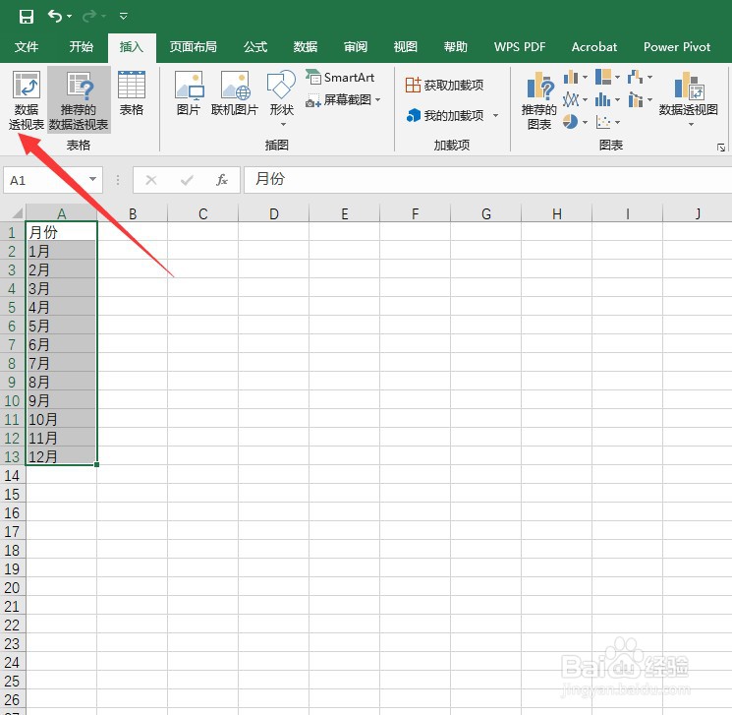This screenshot has height=715, width=732.
Task: Insert a 表格 table
Action: point(132,93)
